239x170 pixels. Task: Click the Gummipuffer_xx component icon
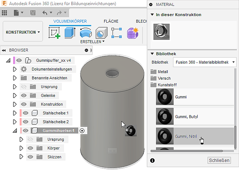[x=28, y=60]
